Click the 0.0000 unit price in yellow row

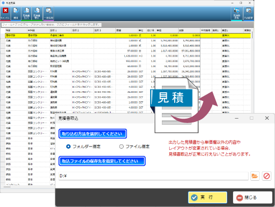167,35
